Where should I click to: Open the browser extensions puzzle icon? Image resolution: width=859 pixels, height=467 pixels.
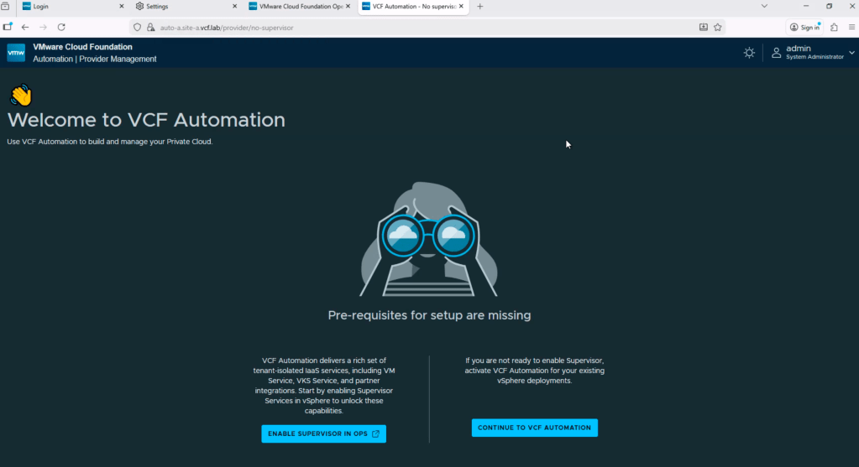834,27
